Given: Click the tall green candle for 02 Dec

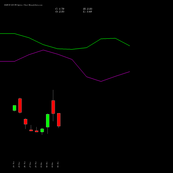Looking at the screenshot, I should pyautogui.click(x=48, y=121).
